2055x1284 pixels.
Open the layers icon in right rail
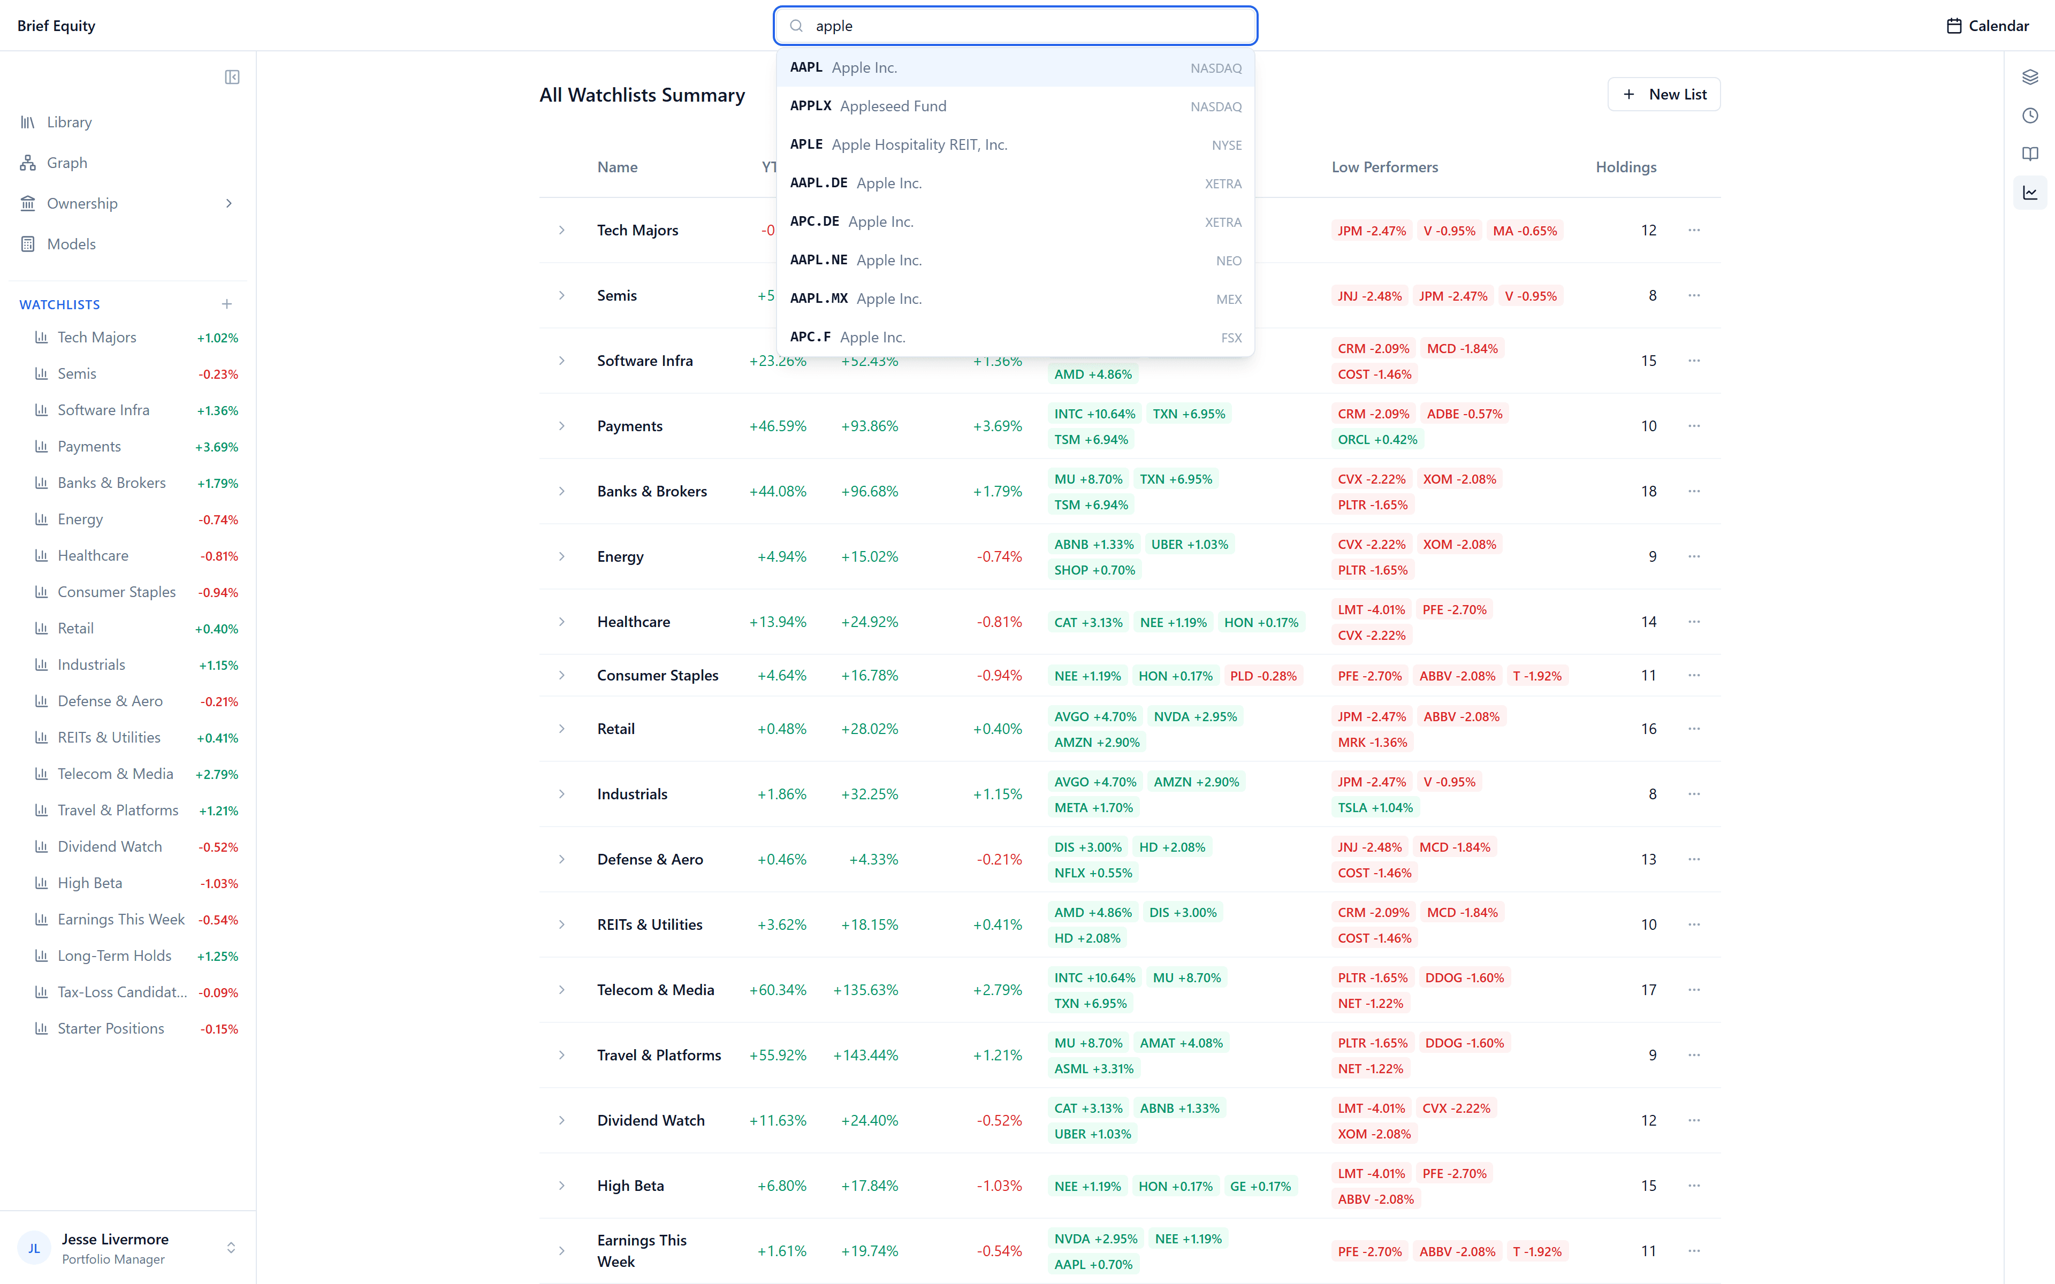click(x=2029, y=77)
